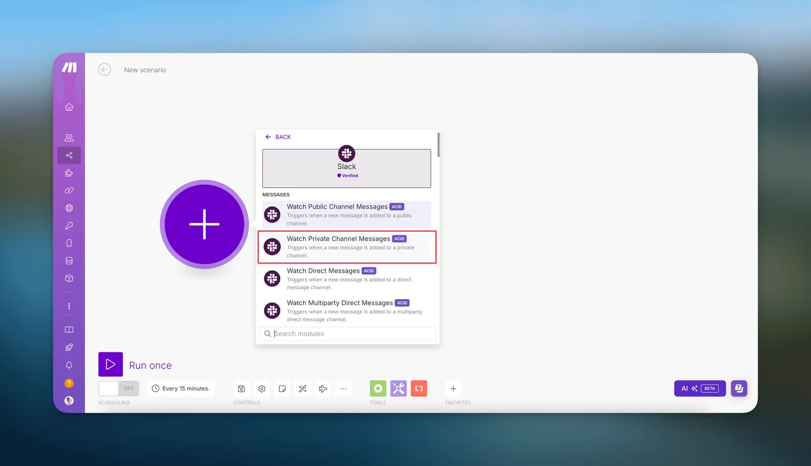Open the Controls three-dots more menu
This screenshot has height=466, width=811.
tap(344, 388)
